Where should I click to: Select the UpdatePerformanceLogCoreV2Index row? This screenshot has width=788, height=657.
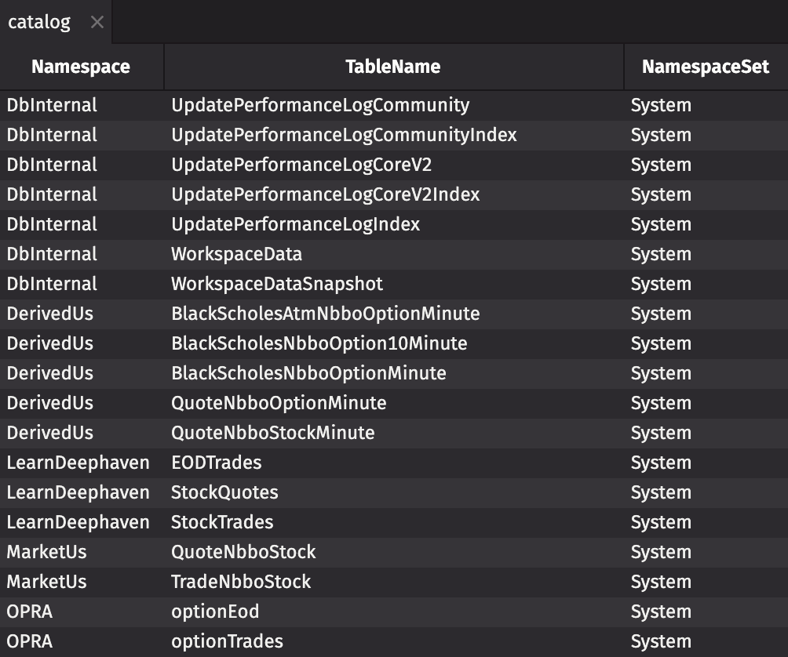click(x=325, y=194)
